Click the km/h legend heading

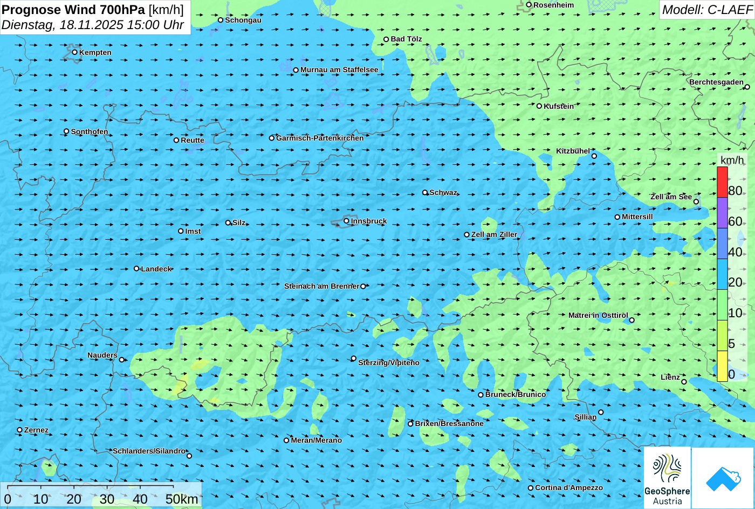point(732,160)
